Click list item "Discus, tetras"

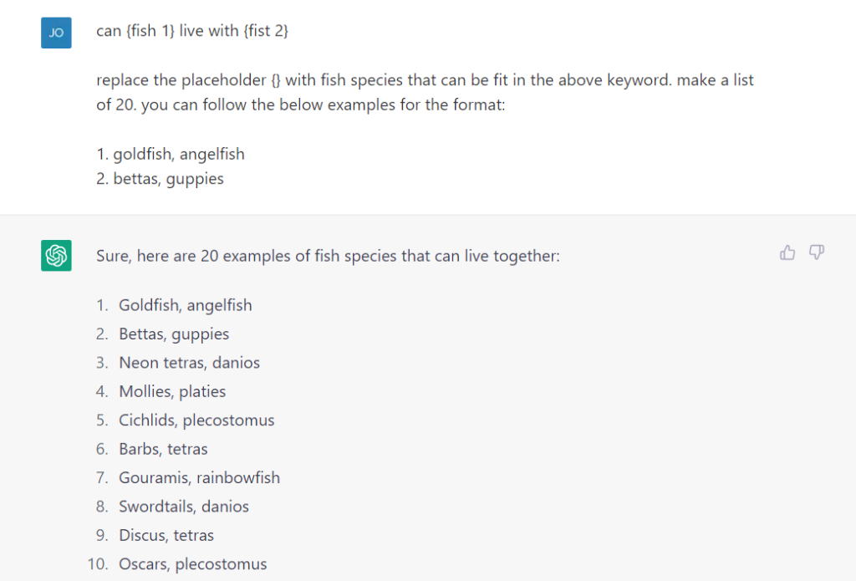point(166,535)
